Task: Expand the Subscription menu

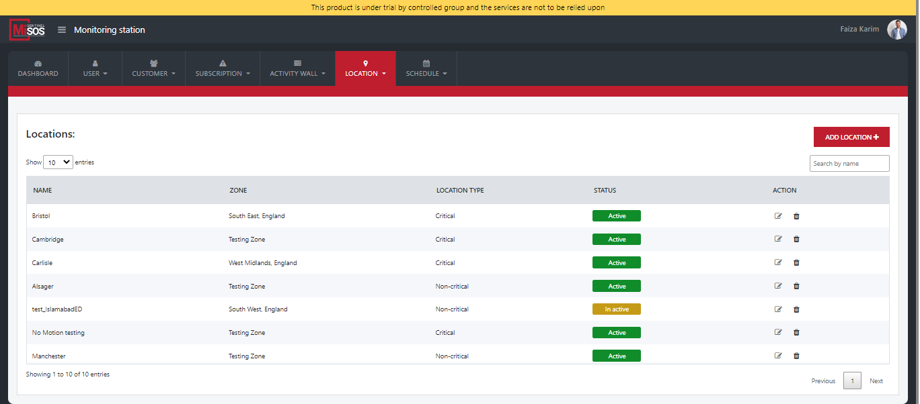Action: [222, 69]
